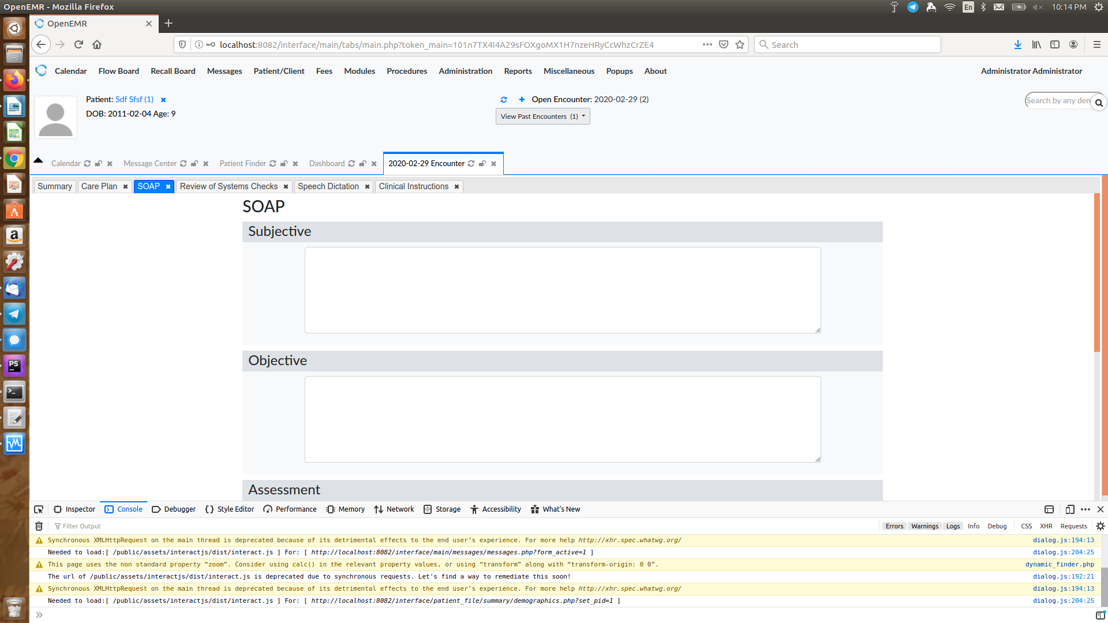Viewport: 1108px width, 623px height.
Task: Open DevTools settings with the gear icon
Action: click(x=1100, y=526)
